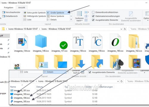Select the imageres_184.ico file name
Screen dimensions: 149x107
[x=22, y=98]
